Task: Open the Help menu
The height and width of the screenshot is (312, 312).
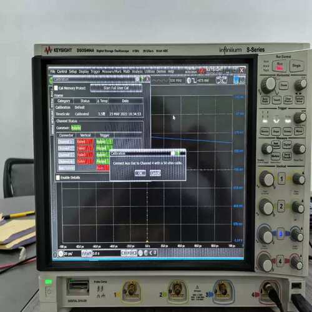Action: [x=171, y=72]
